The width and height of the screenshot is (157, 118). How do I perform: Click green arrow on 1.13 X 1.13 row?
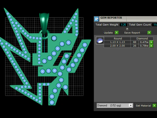pyautogui.click(x=151, y=42)
